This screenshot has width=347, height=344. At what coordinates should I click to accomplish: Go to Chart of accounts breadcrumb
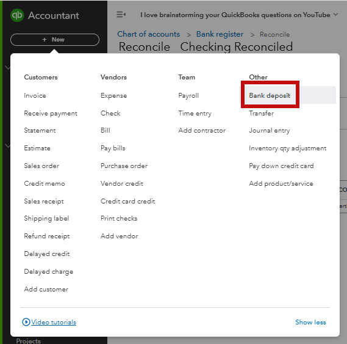click(148, 34)
